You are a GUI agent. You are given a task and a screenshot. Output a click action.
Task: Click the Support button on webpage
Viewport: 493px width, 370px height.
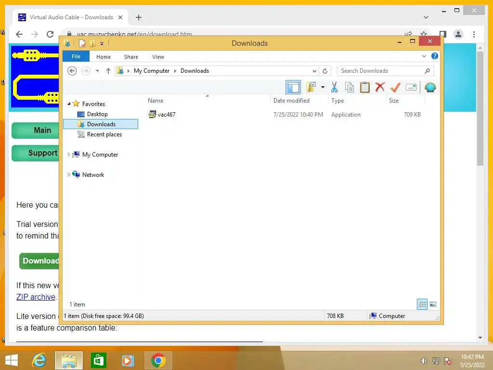[36, 153]
